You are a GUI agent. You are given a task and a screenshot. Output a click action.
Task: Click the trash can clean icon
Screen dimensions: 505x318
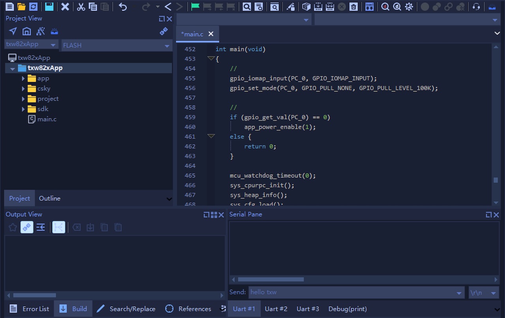[x=354, y=7]
